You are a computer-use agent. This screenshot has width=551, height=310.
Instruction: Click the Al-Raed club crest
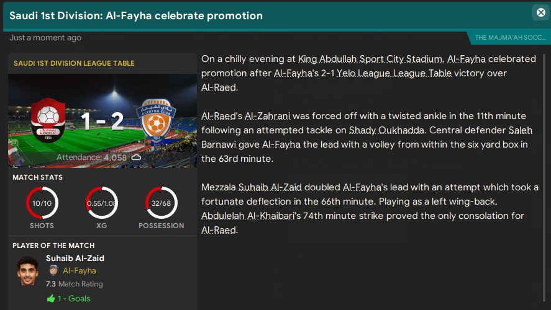click(x=47, y=119)
